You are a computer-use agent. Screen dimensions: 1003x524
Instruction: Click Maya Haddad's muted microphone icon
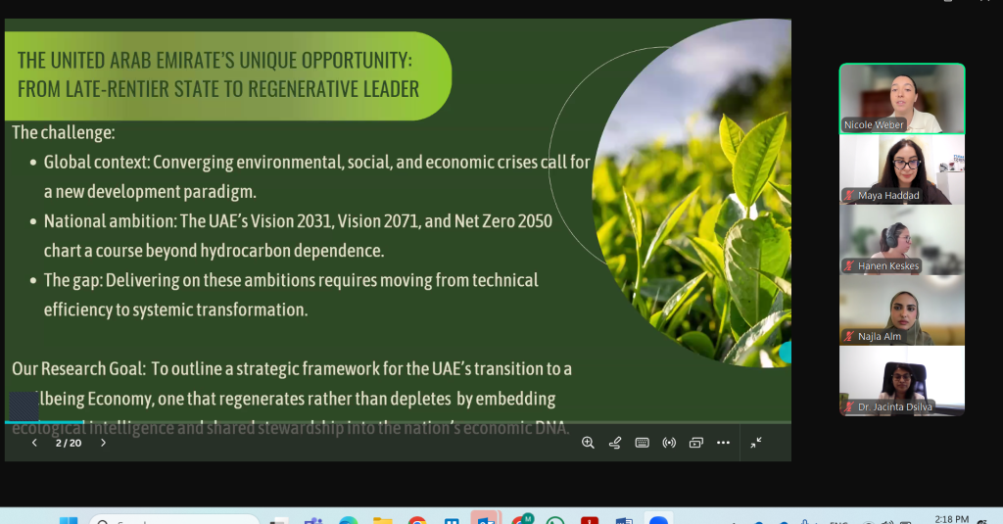(x=849, y=195)
